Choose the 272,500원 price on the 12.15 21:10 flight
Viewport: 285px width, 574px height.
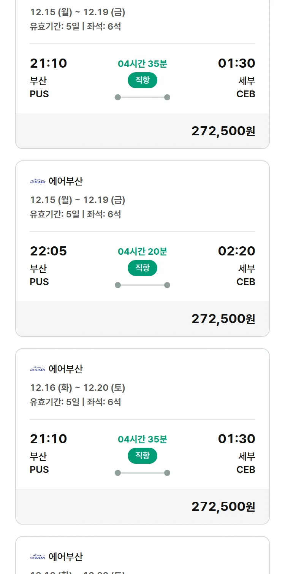(223, 131)
